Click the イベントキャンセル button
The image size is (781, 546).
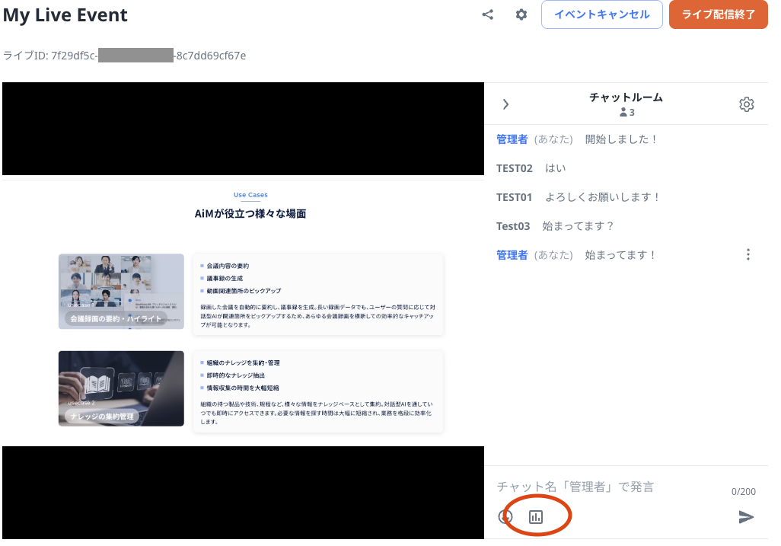click(601, 14)
